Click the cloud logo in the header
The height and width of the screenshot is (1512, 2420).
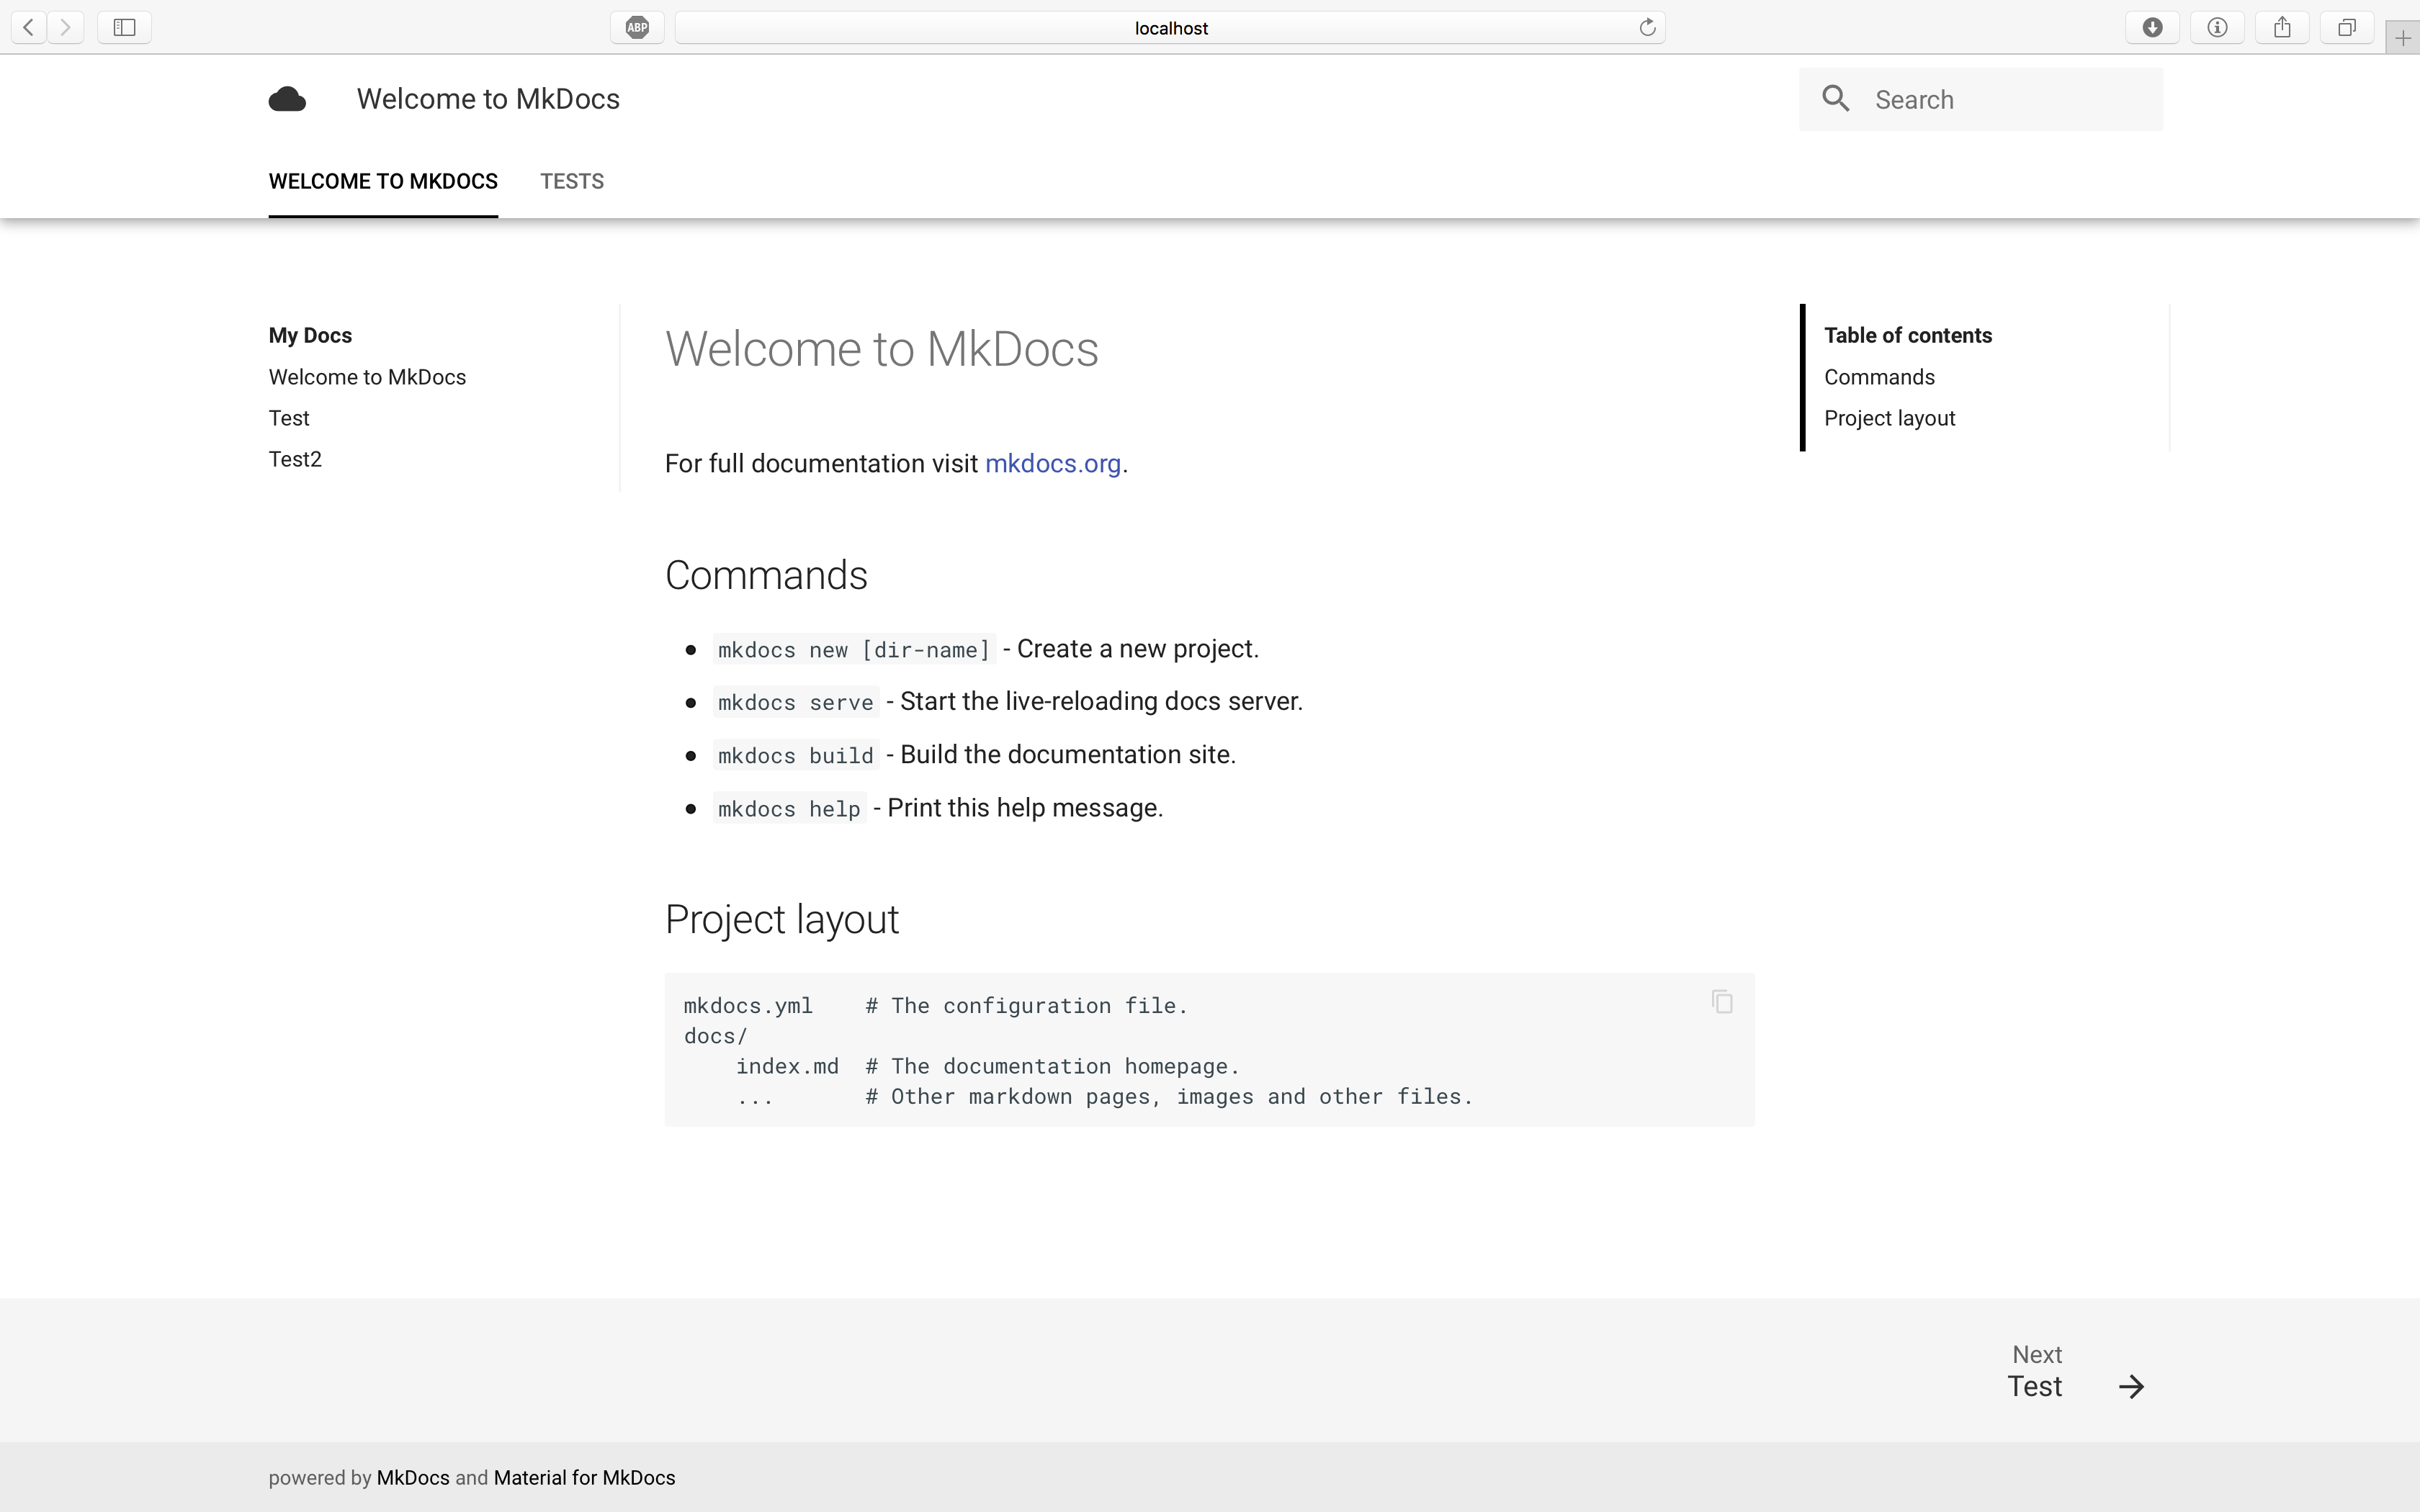tap(288, 98)
